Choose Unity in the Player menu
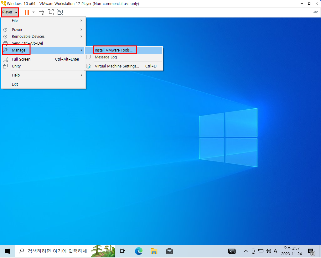The width and height of the screenshot is (321, 258). pyautogui.click(x=44, y=66)
